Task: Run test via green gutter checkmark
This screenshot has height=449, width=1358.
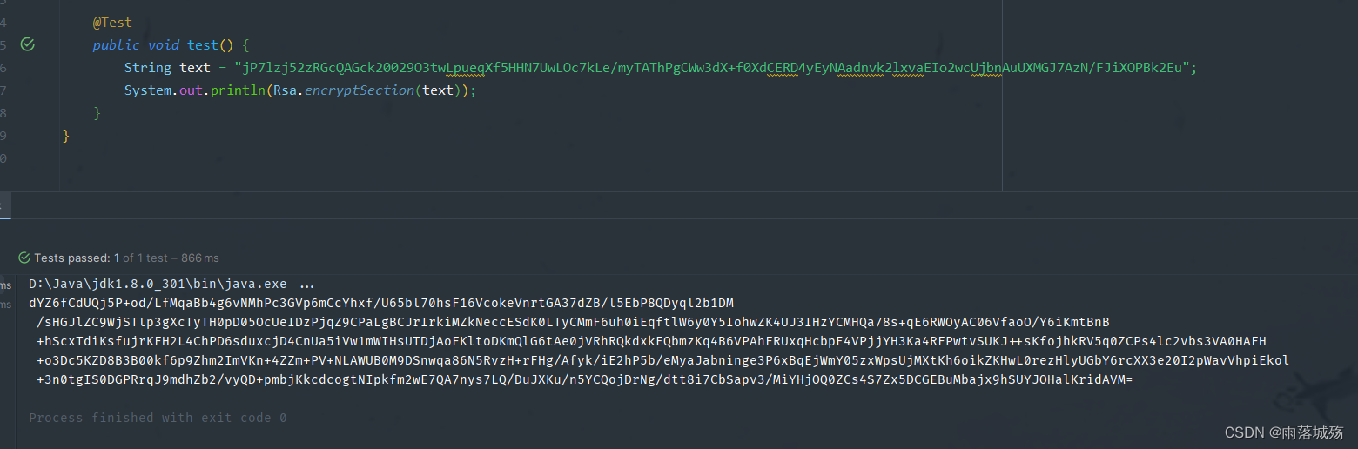Action: point(27,44)
